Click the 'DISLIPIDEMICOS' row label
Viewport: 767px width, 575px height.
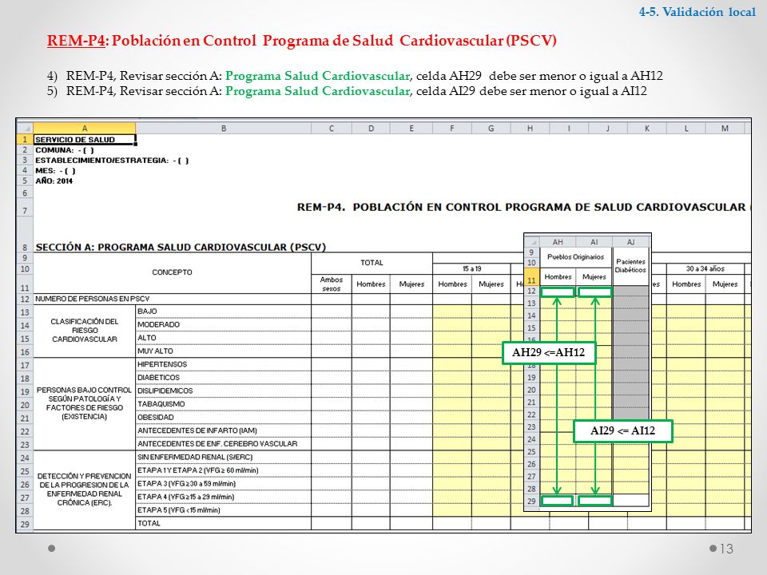pyautogui.click(x=224, y=391)
